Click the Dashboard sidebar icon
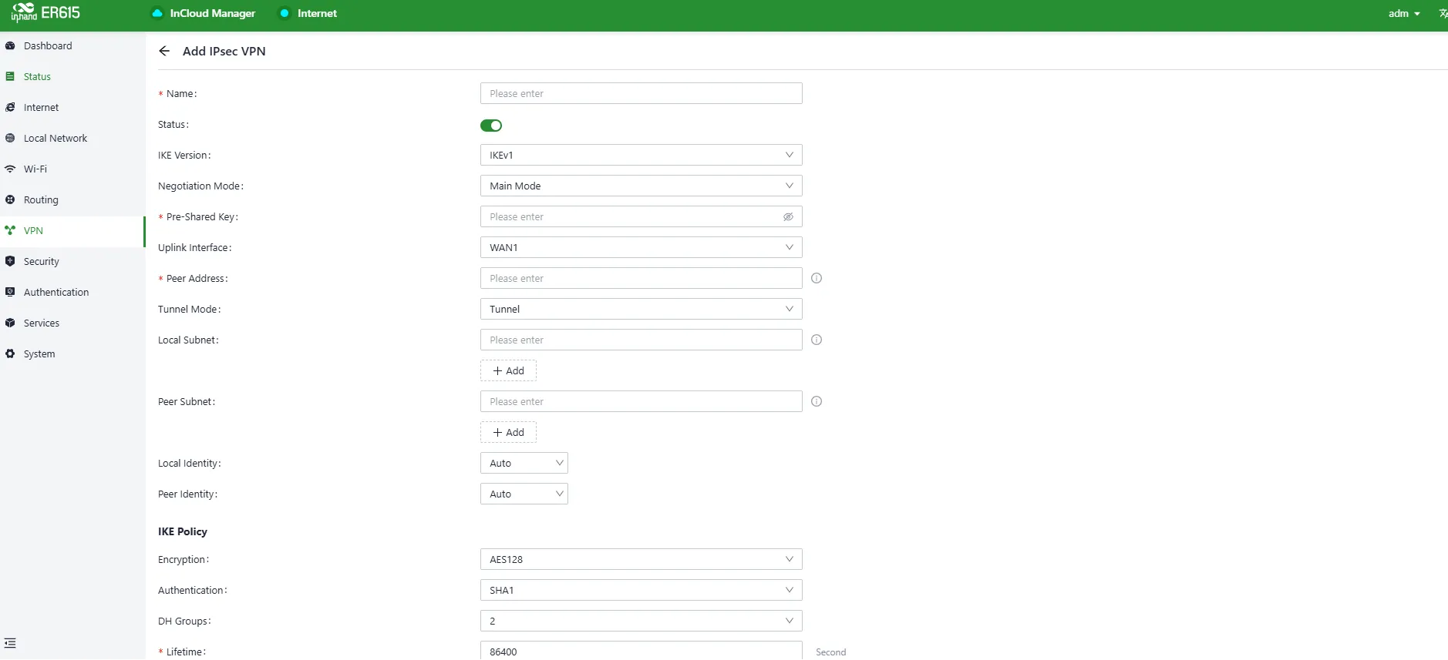The width and height of the screenshot is (1448, 660). tap(10, 45)
